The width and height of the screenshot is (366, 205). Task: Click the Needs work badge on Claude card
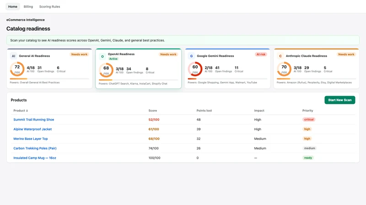click(x=346, y=54)
